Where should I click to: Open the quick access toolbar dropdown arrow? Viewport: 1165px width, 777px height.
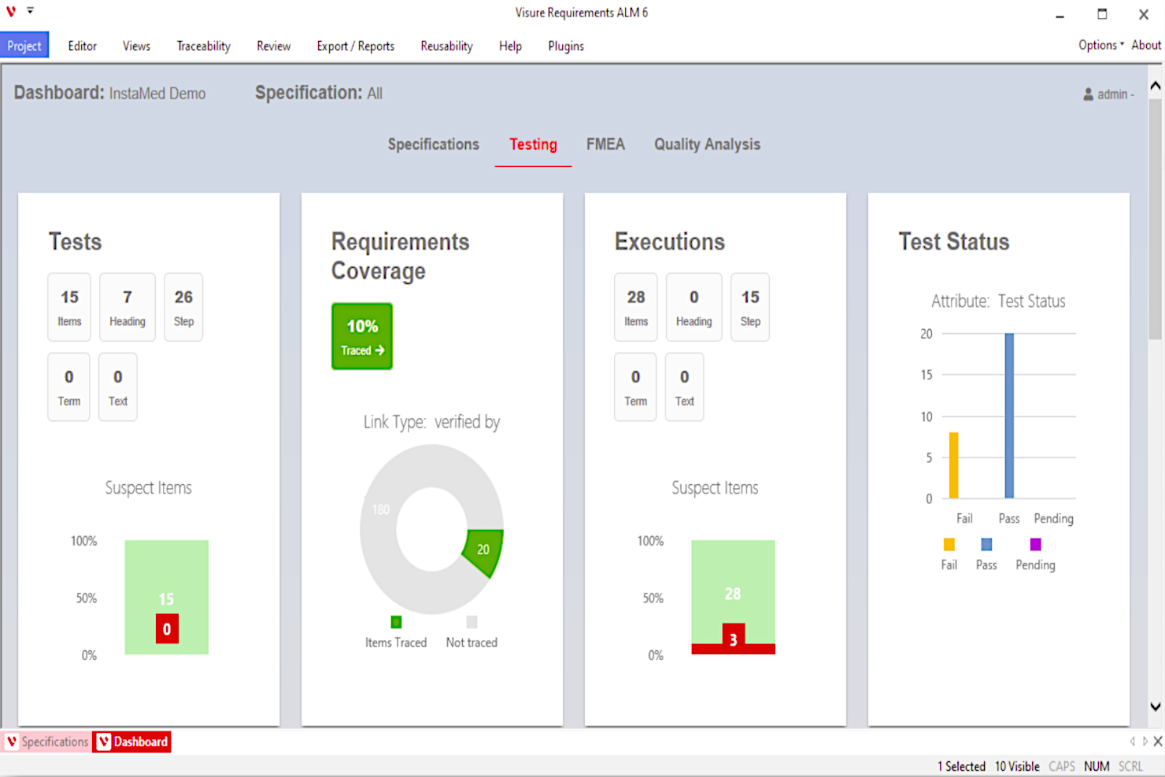point(30,11)
